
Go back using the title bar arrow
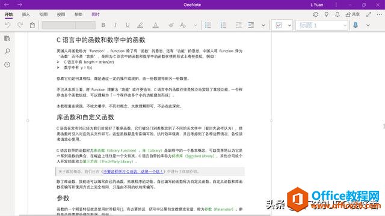[x=7, y=5]
